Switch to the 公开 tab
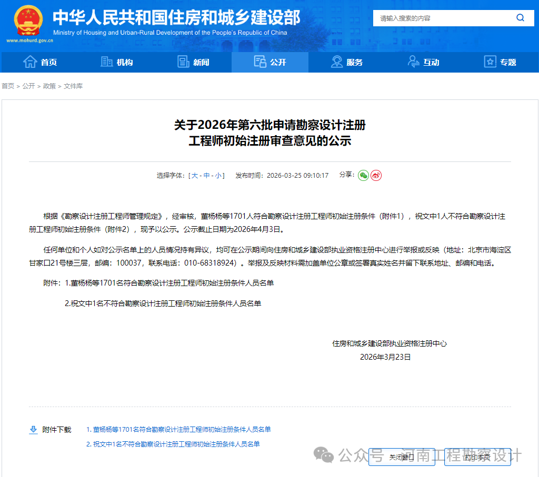The height and width of the screenshot is (477, 539). pyautogui.click(x=269, y=62)
